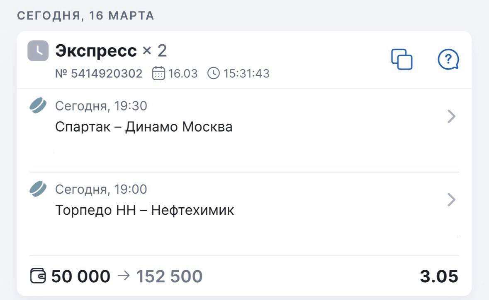Click the clock status icon beside Экспресс
This screenshot has width=489, height=300.
pyautogui.click(x=38, y=51)
